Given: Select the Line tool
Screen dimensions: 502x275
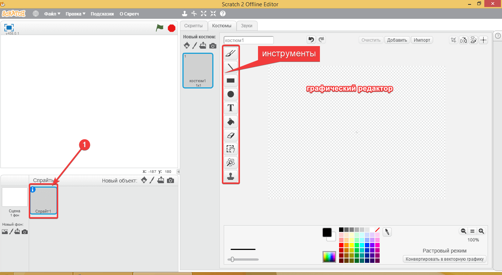Looking at the screenshot, I should pyautogui.click(x=231, y=67).
